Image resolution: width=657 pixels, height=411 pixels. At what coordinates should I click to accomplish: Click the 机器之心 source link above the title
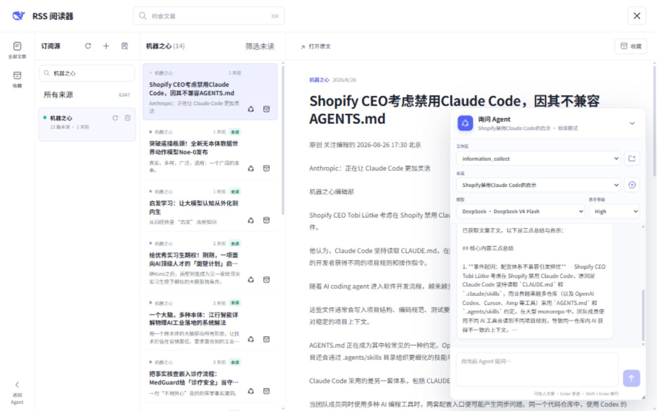tap(319, 80)
